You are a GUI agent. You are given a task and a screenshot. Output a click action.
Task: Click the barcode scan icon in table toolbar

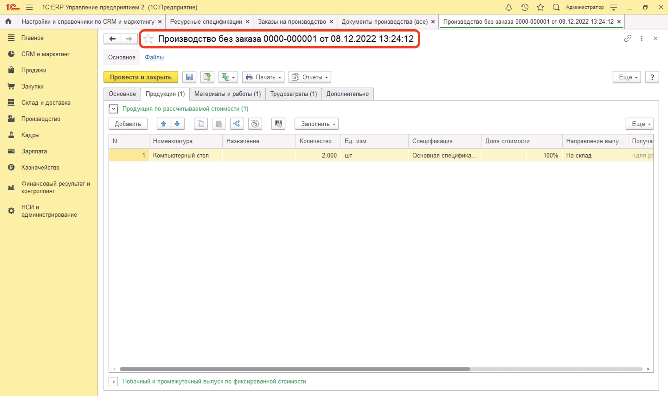[278, 124]
